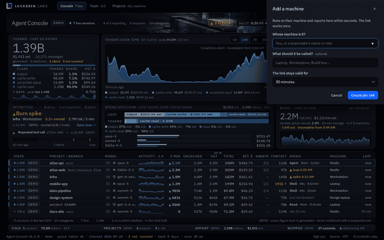Click the warning triangle next to loop 6:22 AM
This screenshot has width=384, height=240.
pos(291,170)
